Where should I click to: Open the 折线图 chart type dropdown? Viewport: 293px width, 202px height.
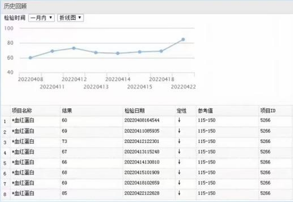[x=70, y=18]
